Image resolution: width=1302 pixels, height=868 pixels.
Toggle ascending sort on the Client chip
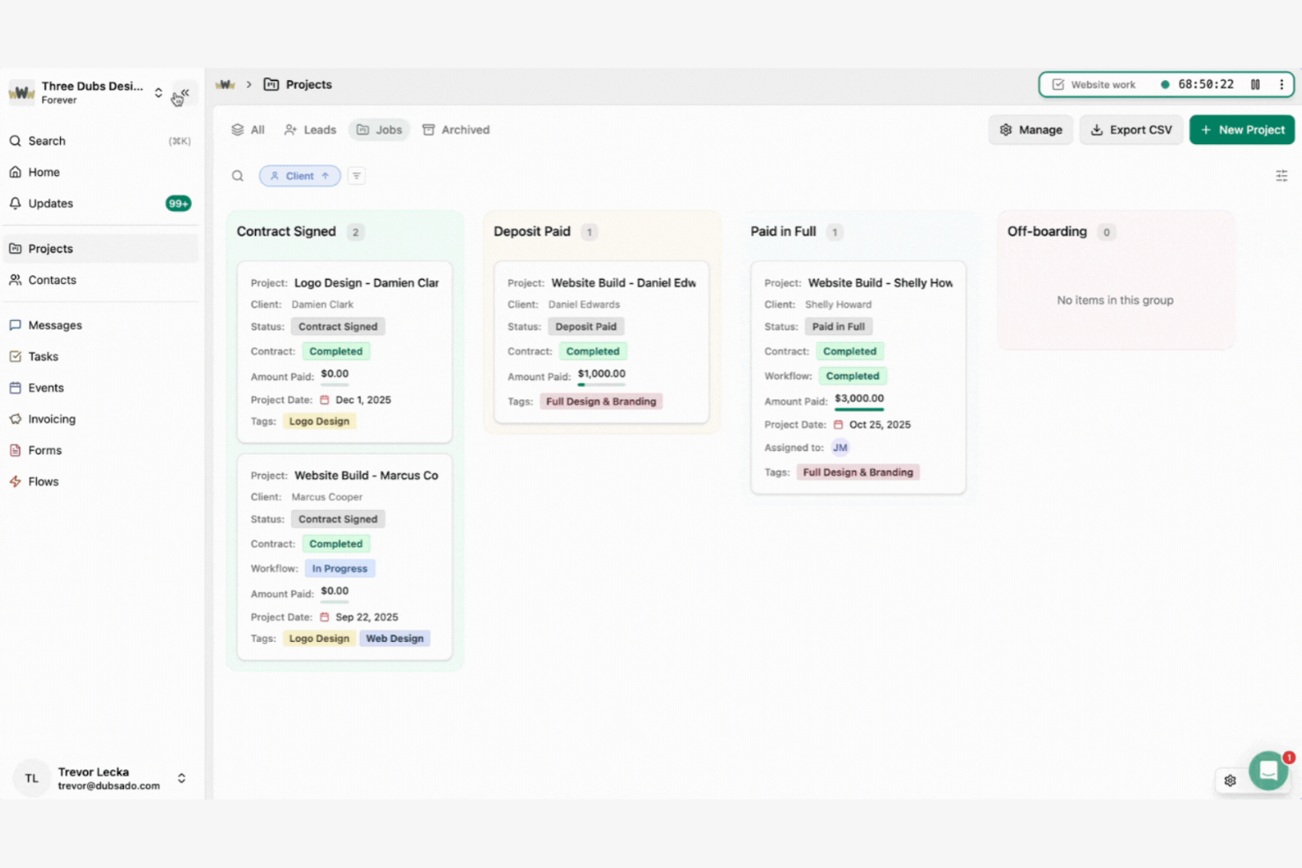tap(325, 175)
